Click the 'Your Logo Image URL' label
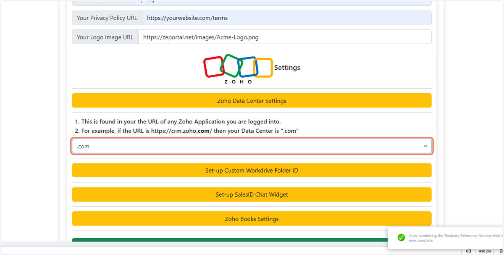 tap(105, 37)
